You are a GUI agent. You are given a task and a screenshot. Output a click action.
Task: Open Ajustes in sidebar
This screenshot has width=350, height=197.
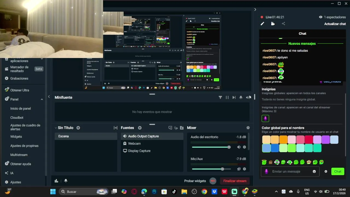tap(16, 182)
